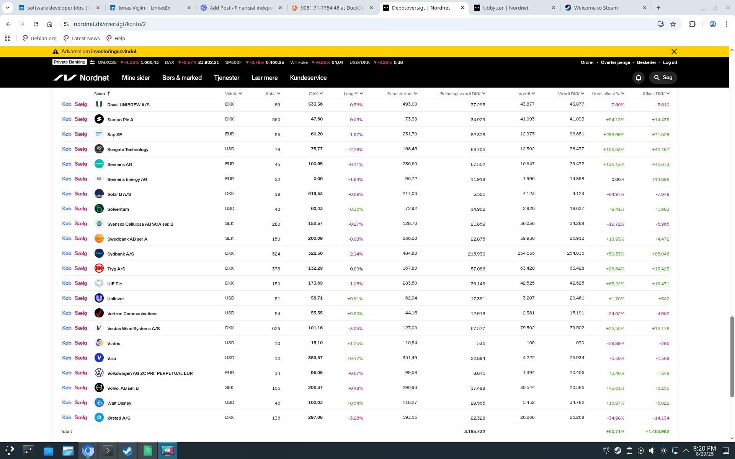Click Sælg for Walt Disney
The width and height of the screenshot is (735, 459).
(x=81, y=402)
